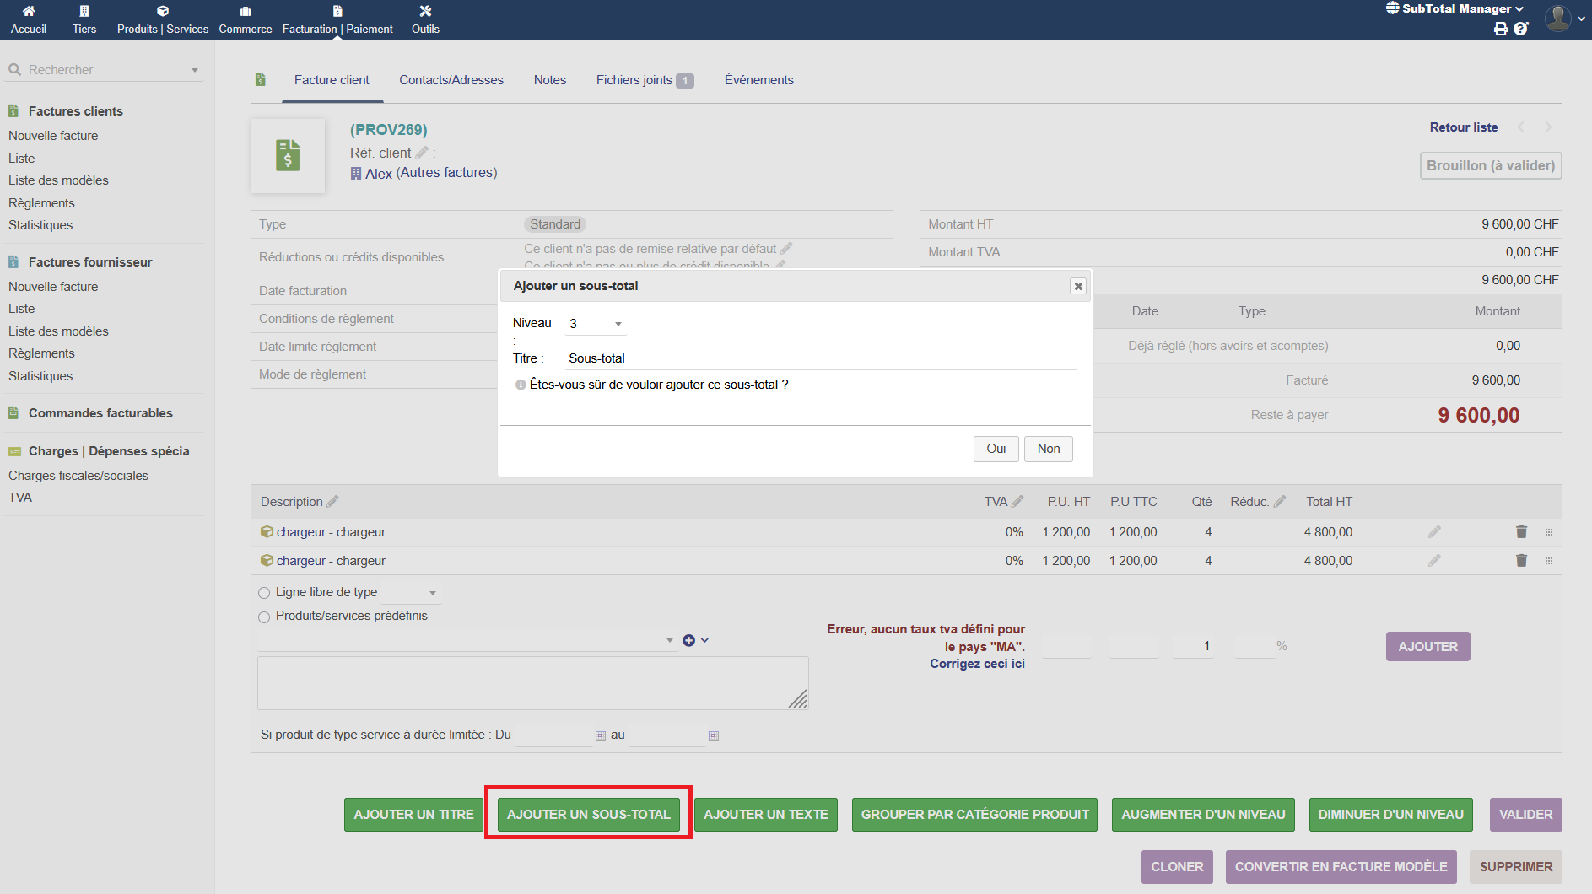Click the plus icon to add product
Screen dimensions: 1592x894
pyautogui.click(x=689, y=641)
